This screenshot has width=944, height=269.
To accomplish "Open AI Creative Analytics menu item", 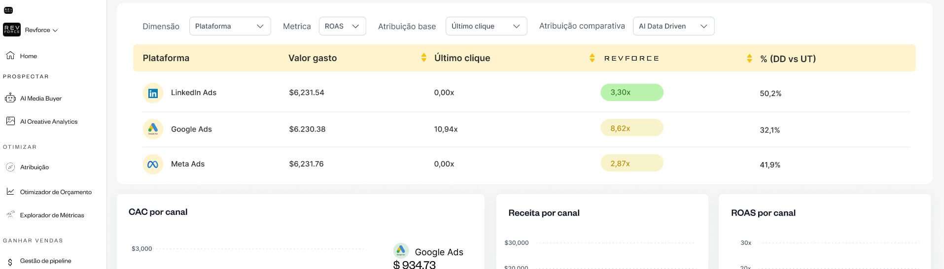I will (x=49, y=122).
